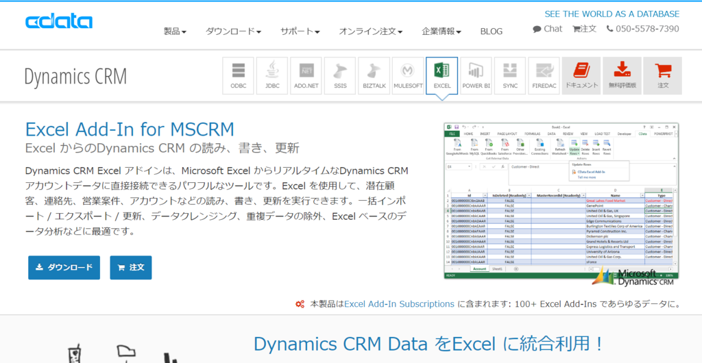Click the phone icon beside 050-5578-7390
This screenshot has width=702, height=363.
coord(609,29)
